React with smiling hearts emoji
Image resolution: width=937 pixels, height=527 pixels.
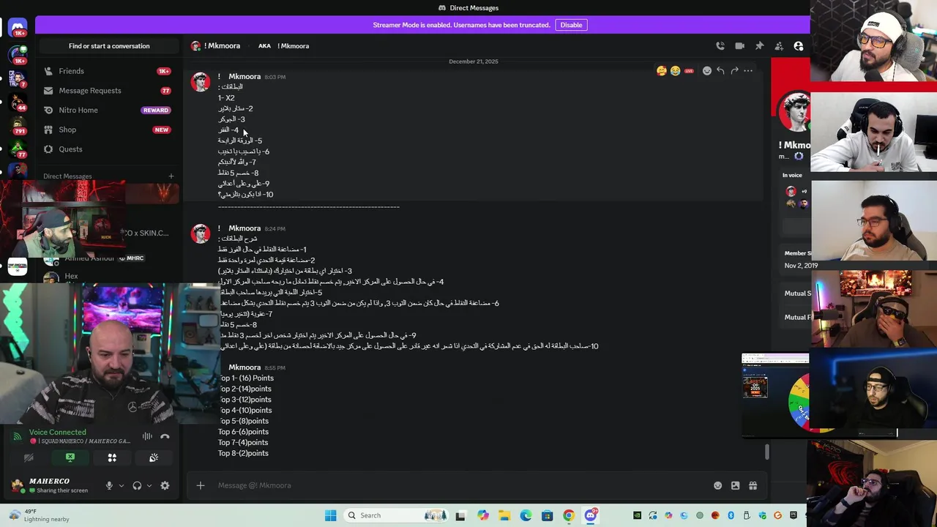click(662, 71)
